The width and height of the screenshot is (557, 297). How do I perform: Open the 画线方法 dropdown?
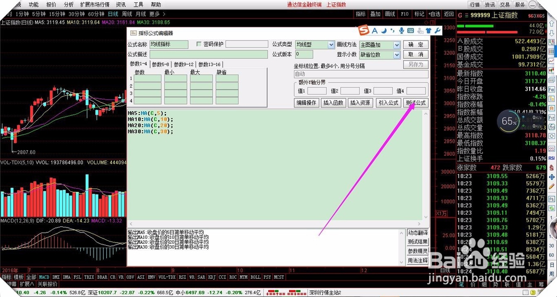pyautogui.click(x=397, y=45)
